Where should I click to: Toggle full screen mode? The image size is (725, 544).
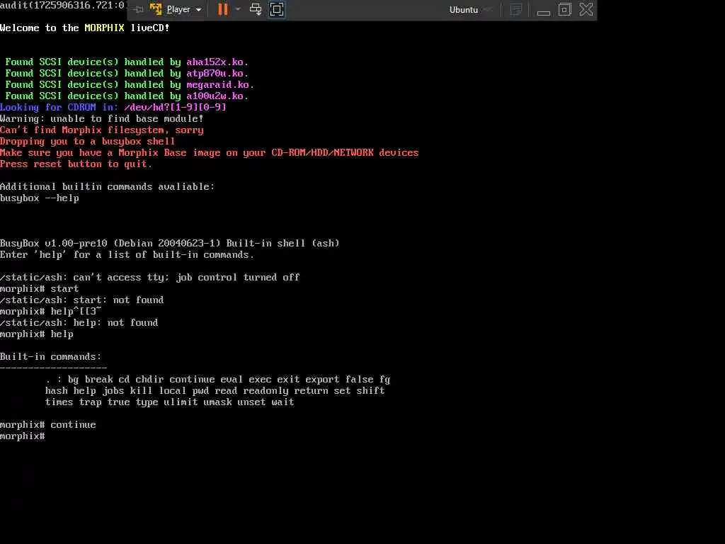277,9
